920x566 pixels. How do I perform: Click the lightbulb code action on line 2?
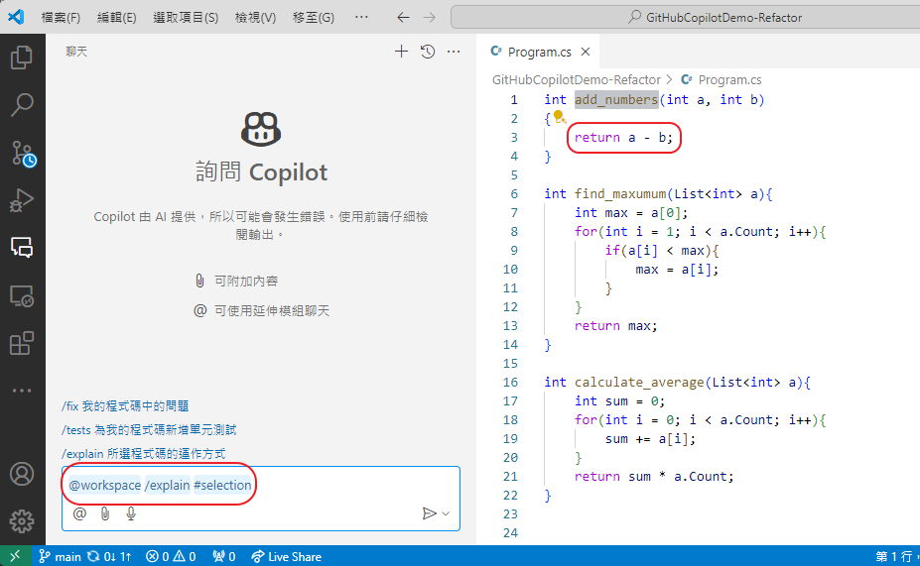560,117
